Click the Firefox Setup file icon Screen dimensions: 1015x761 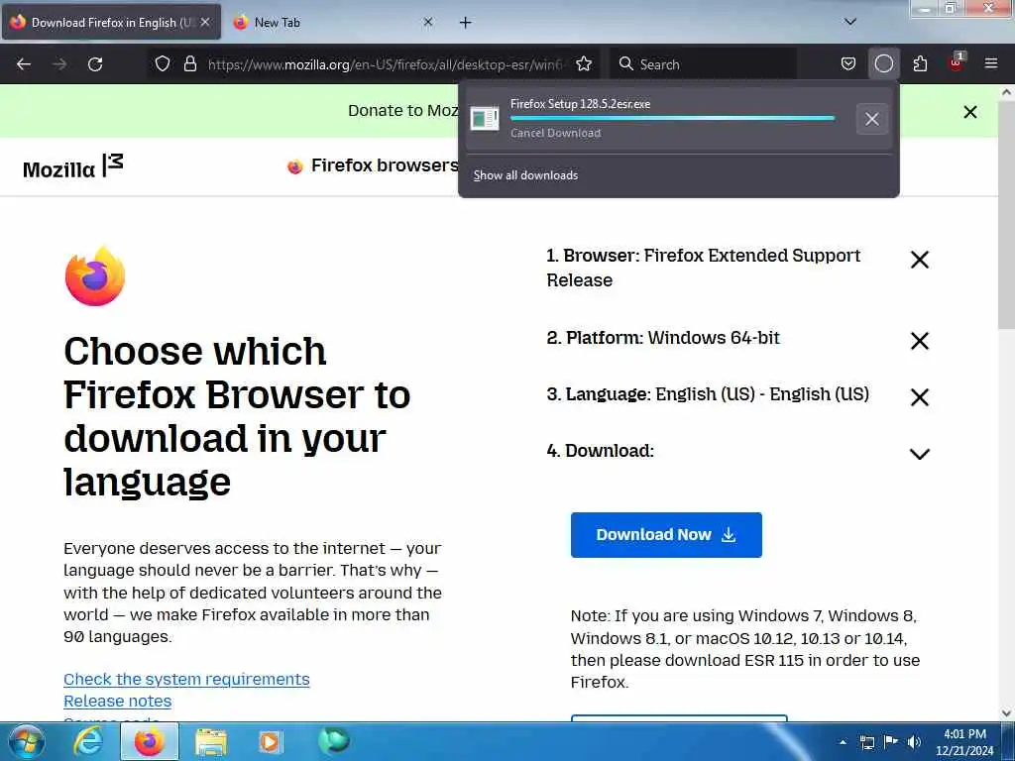click(484, 119)
